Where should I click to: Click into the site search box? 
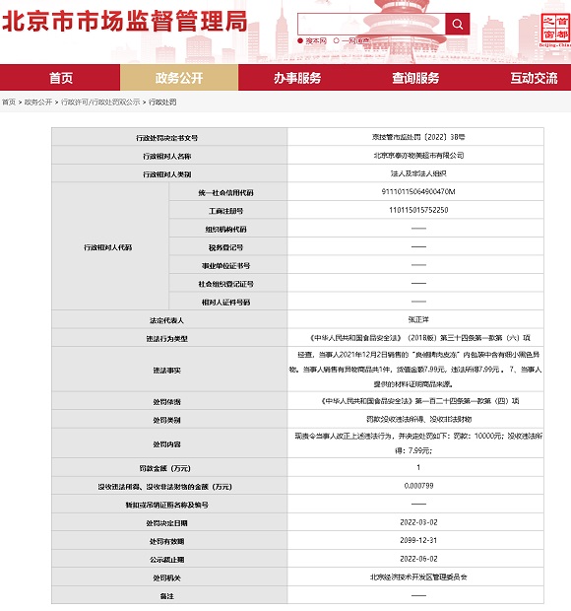(x=371, y=25)
